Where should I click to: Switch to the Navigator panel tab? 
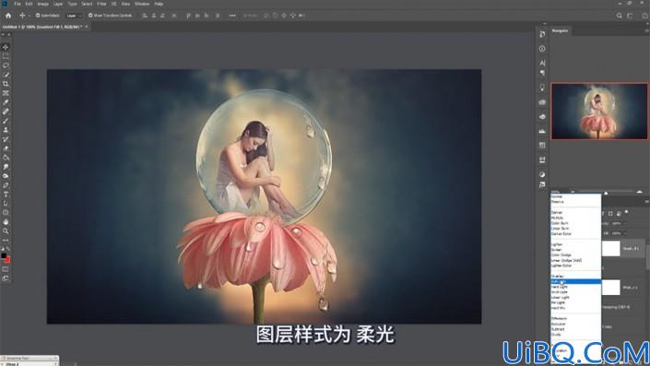point(560,30)
